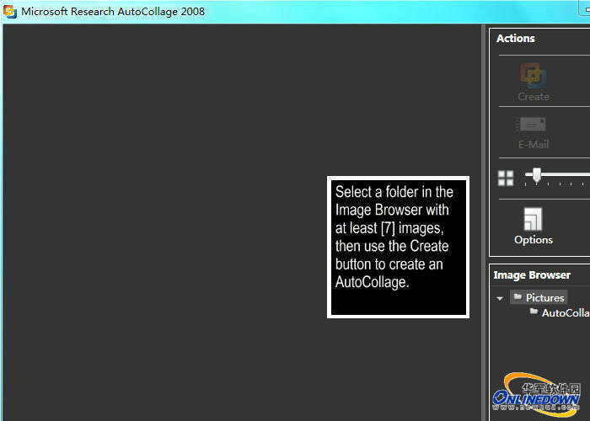This screenshot has height=421, width=590.
Task: Click the AutoCollage folder icon
Action: pos(534,312)
